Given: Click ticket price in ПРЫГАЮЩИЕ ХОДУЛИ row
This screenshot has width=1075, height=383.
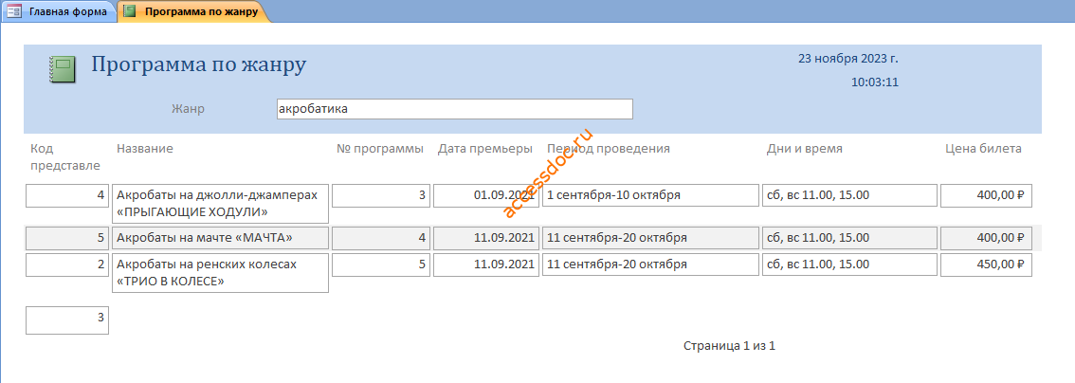Looking at the screenshot, I should point(986,195).
